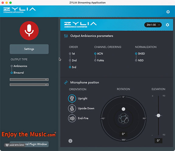Click the macOS green zoom button
The image size is (175, 151).
coord(10,3)
